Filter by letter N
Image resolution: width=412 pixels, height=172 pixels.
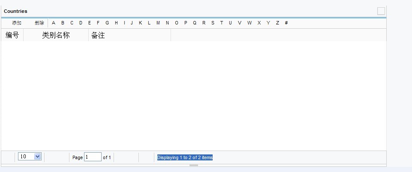(x=167, y=23)
